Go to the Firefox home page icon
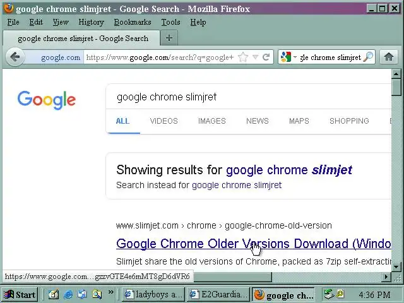404x303 pixels. pos(389,57)
